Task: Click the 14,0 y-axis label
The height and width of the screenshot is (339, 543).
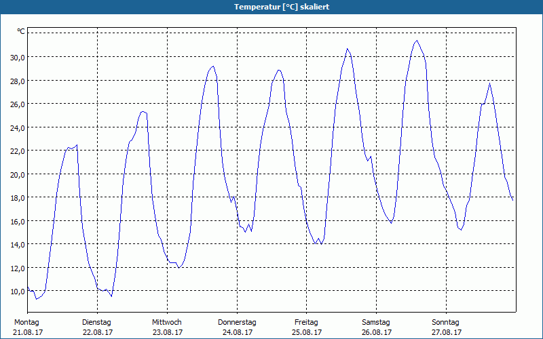Action: click(x=18, y=245)
